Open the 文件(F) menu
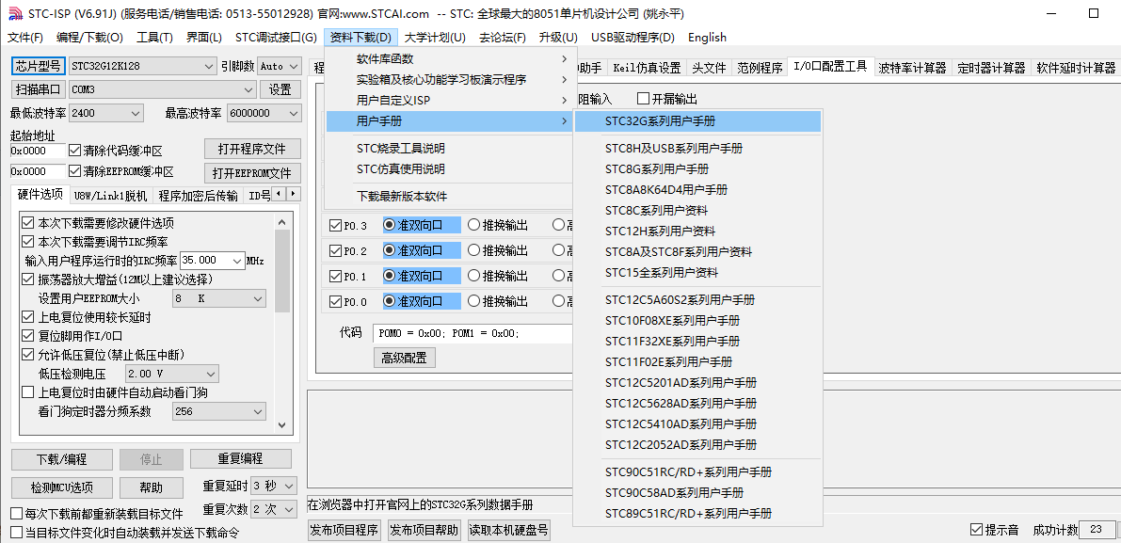Image resolution: width=1121 pixels, height=543 pixels. (x=25, y=37)
